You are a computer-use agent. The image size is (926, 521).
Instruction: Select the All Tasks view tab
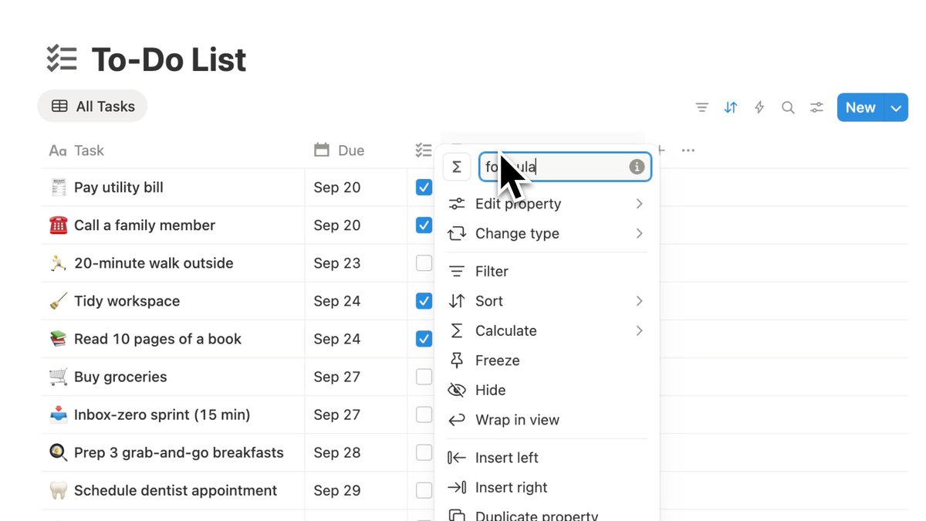pos(93,107)
